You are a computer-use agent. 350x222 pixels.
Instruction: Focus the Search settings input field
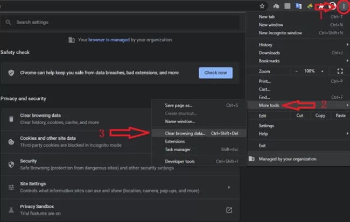(120, 22)
